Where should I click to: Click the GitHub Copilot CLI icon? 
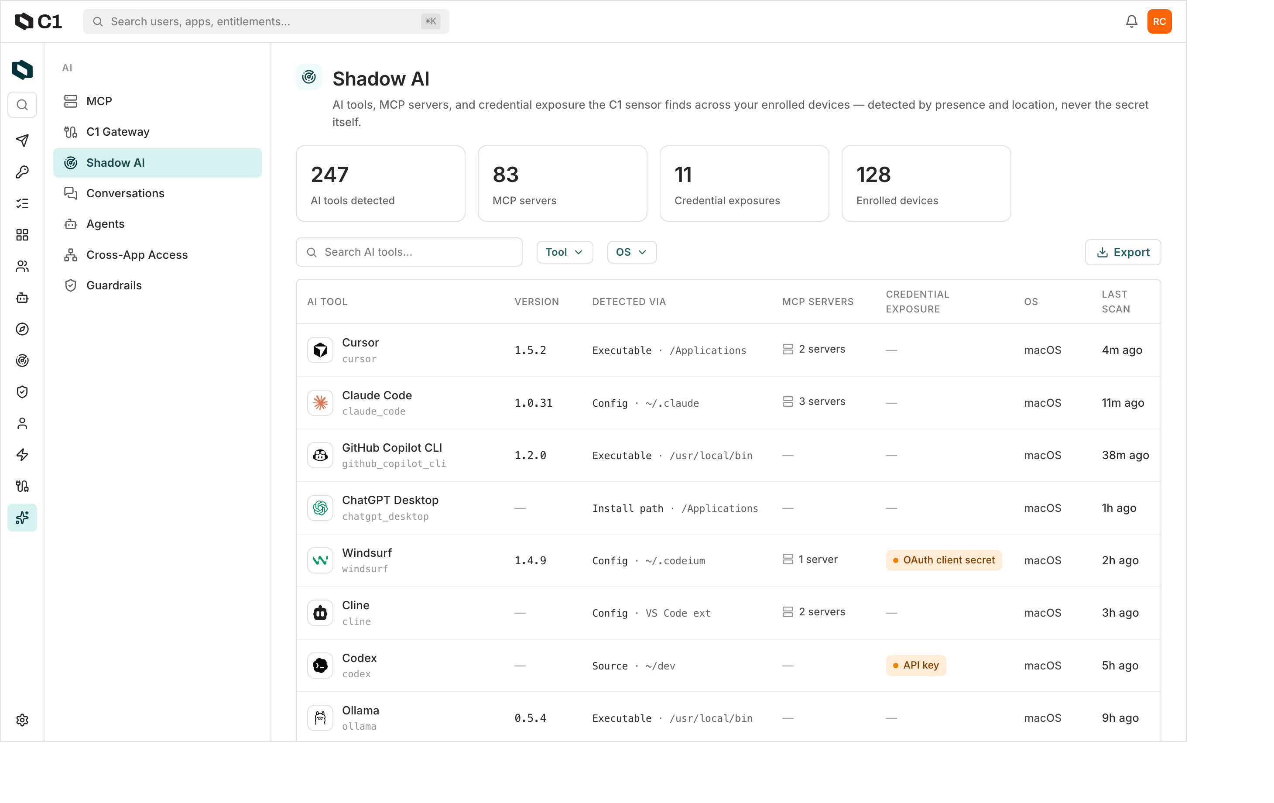coord(320,455)
